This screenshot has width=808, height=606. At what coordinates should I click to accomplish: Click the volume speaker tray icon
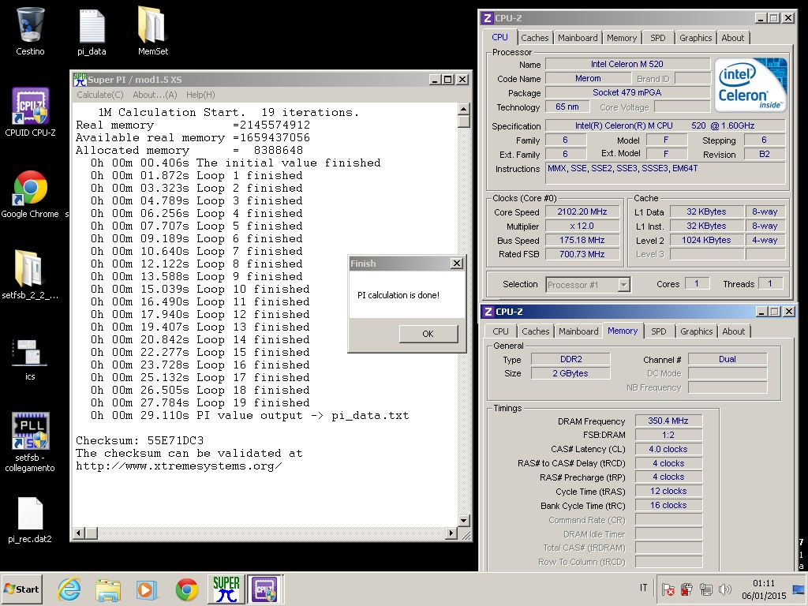tap(724, 589)
